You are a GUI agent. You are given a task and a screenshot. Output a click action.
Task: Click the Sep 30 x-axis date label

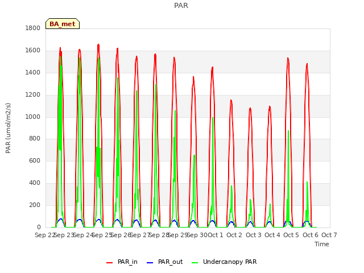197,235
